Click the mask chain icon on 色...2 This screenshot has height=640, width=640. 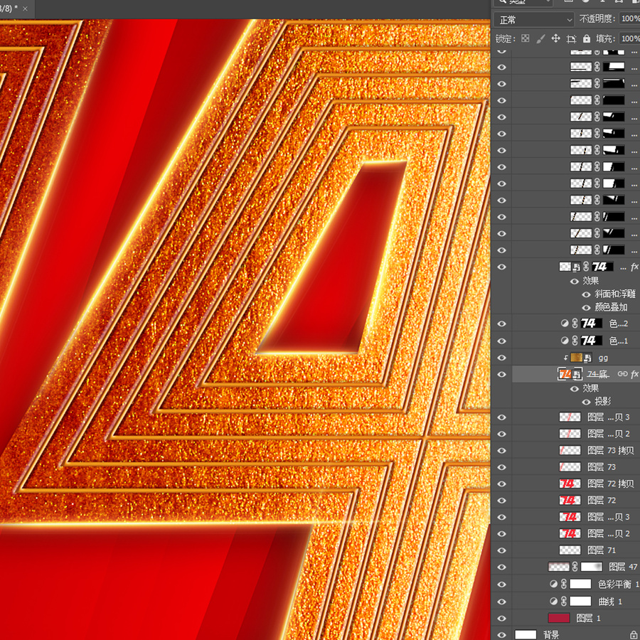pos(575,324)
